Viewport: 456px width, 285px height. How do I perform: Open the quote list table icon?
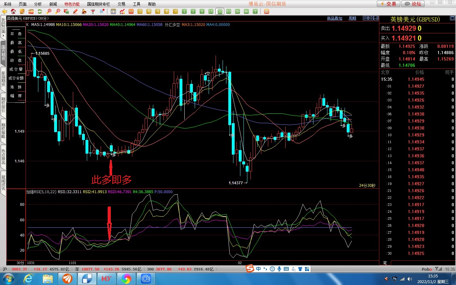113,11
